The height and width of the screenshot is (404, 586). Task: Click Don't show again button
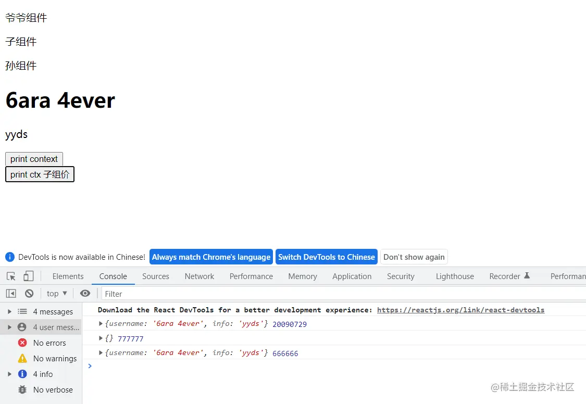[x=414, y=257]
